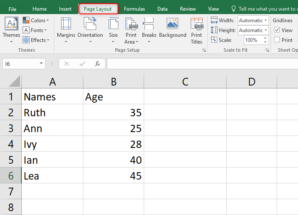This screenshot has width=298, height=215.
Task: Increase Scale with the up spinner
Action: (266, 38)
